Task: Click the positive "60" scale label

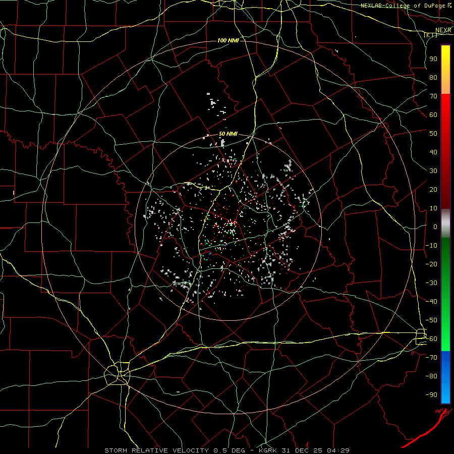Action: click(x=433, y=115)
